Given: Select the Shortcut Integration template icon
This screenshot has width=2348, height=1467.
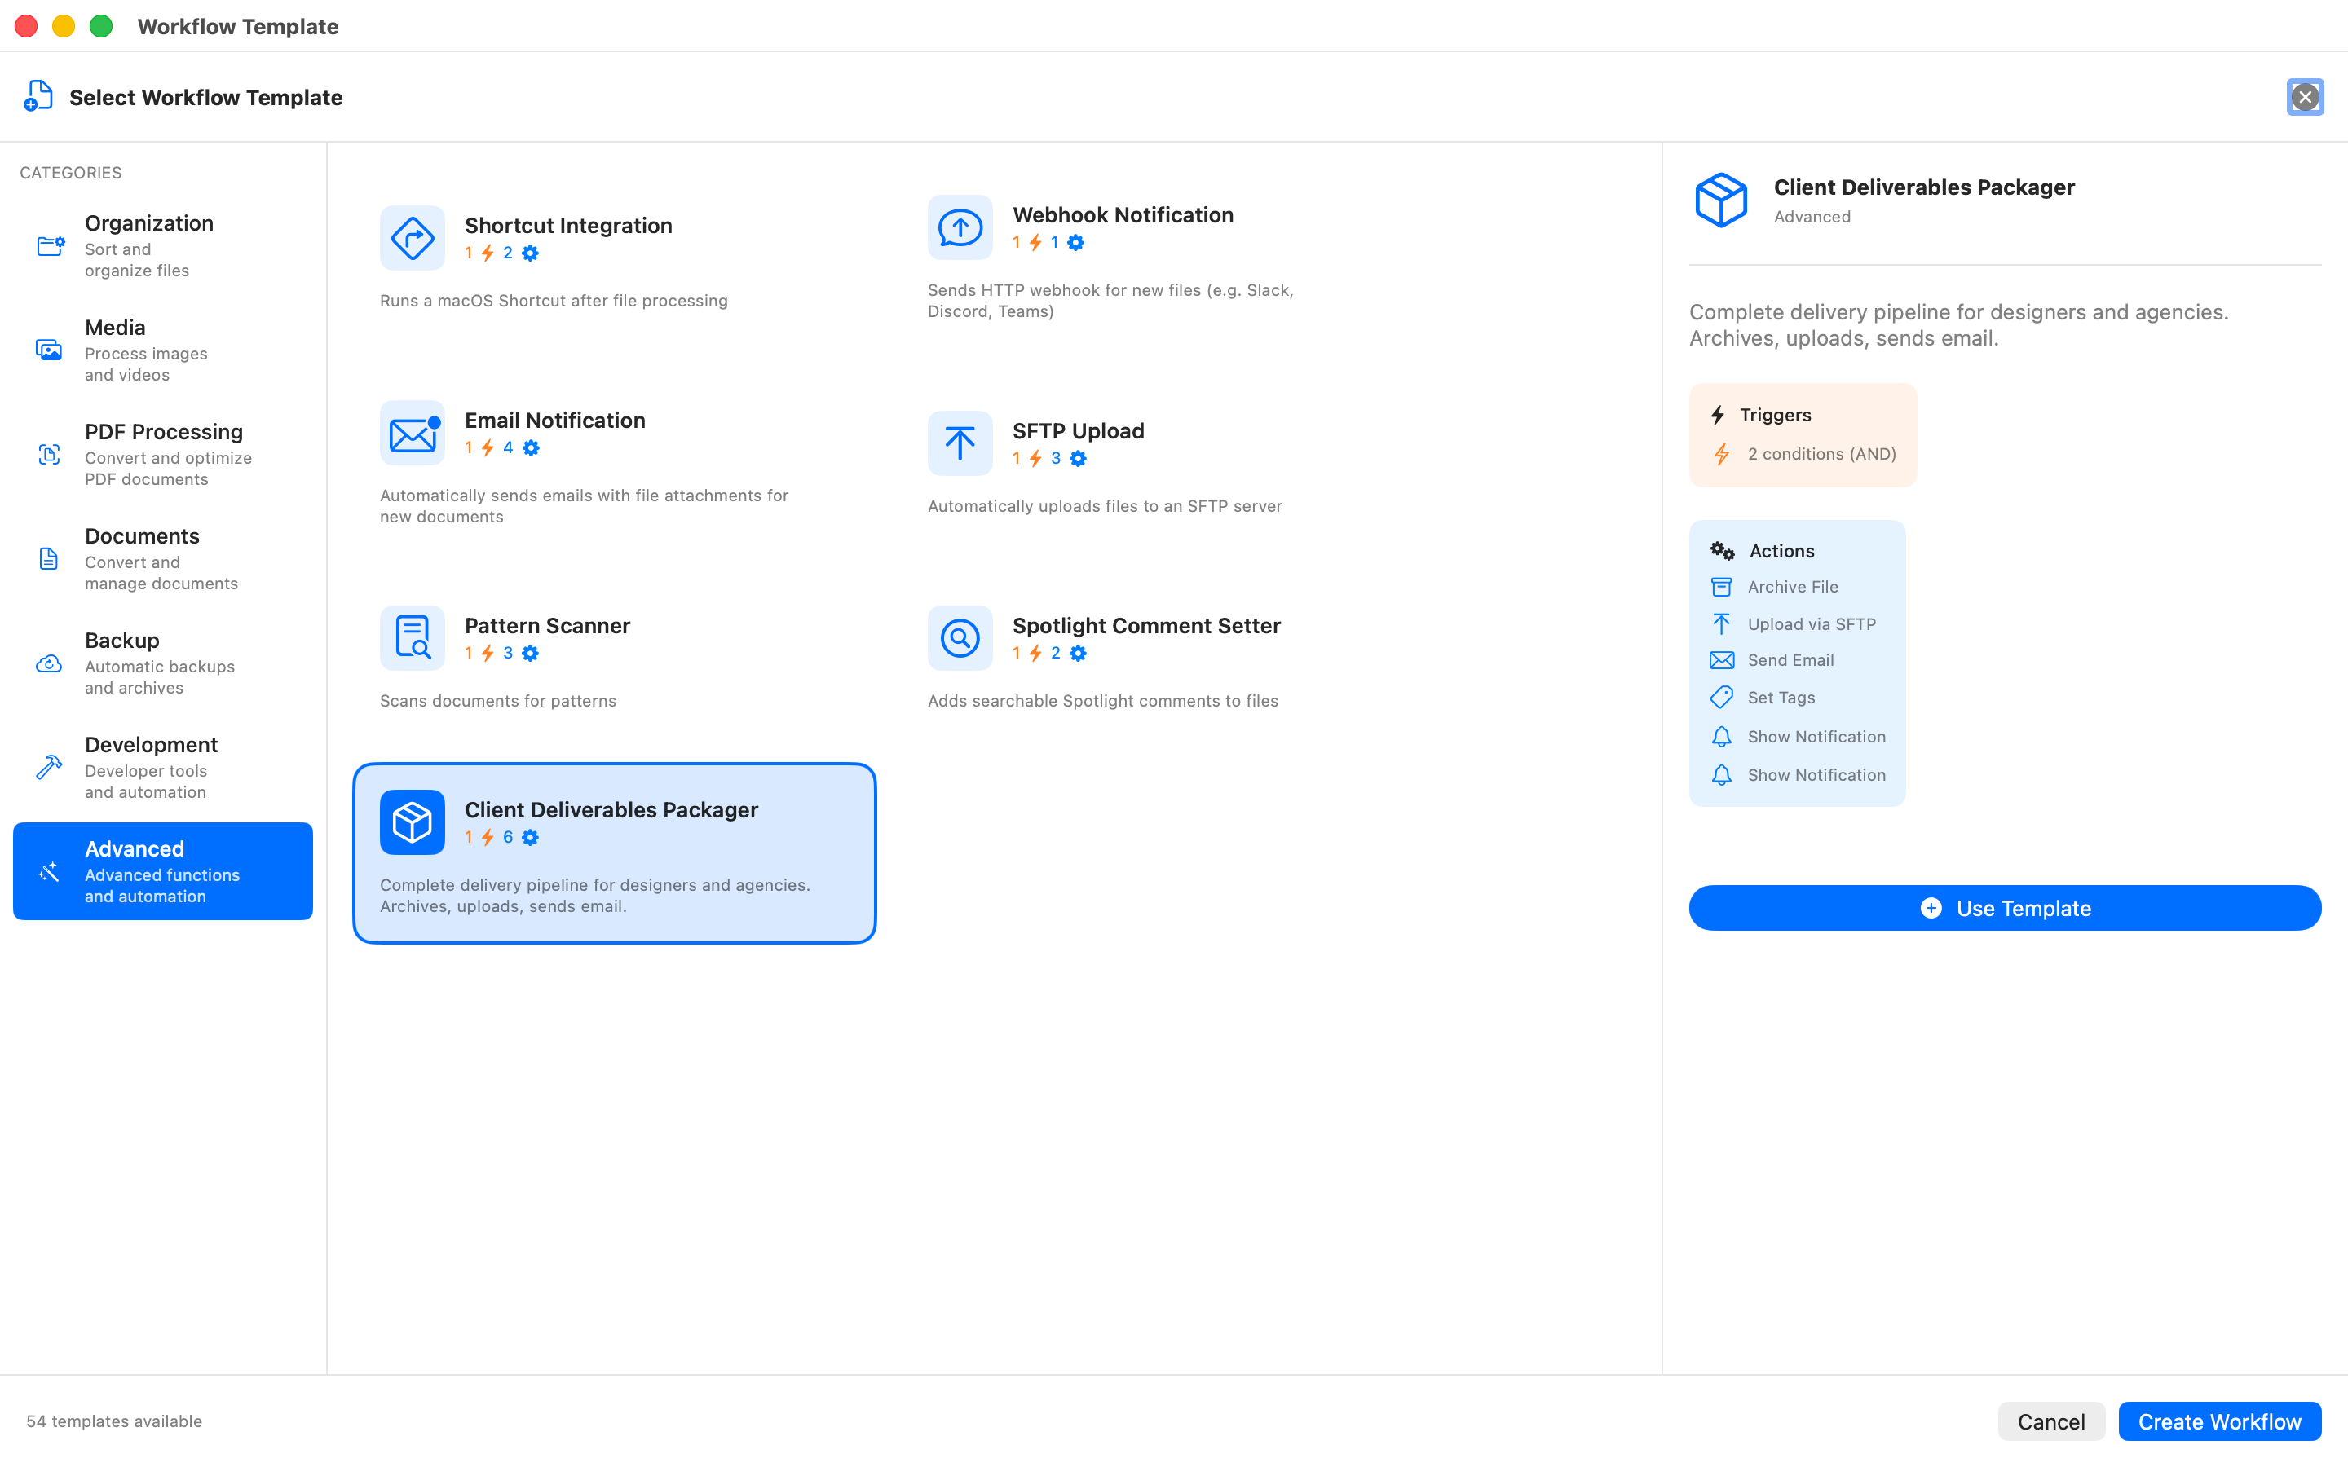Looking at the screenshot, I should (x=413, y=238).
